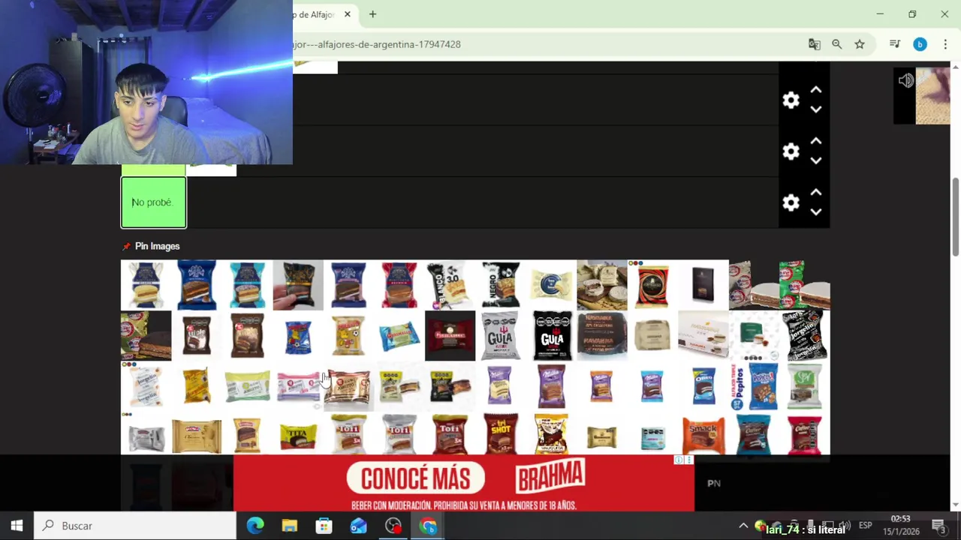Select the yellow TITA wrapper image
Viewport: 961px width, 540px height.
point(298,436)
